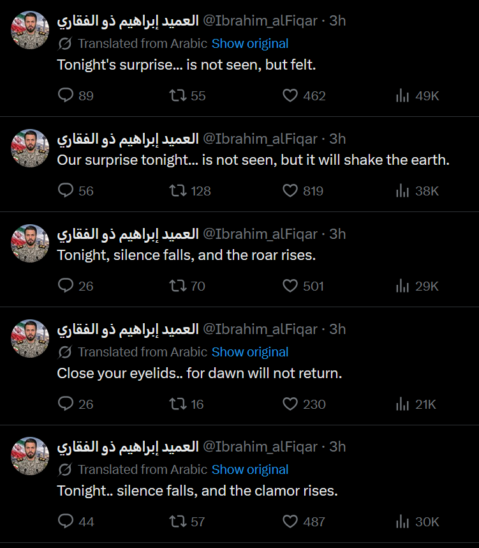Show original of "clamor rises" tweet
This screenshot has height=548, width=479.
(x=250, y=469)
